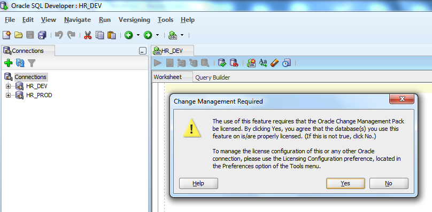This screenshot has height=212, width=432.
Task: Add new connection with green plus icon
Action: point(9,63)
